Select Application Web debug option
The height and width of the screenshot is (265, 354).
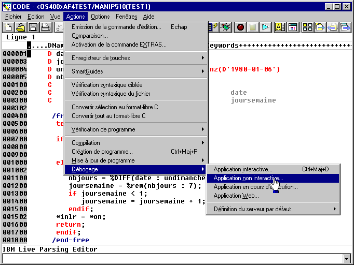tap(236, 196)
